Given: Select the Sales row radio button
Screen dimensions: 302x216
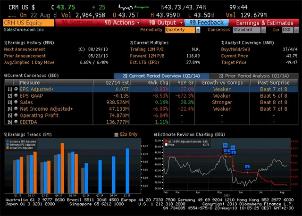Looking at the screenshot, I should 16,102.
